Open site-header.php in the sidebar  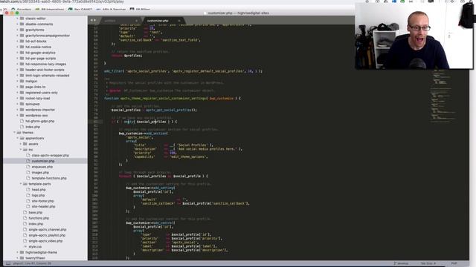43,207
